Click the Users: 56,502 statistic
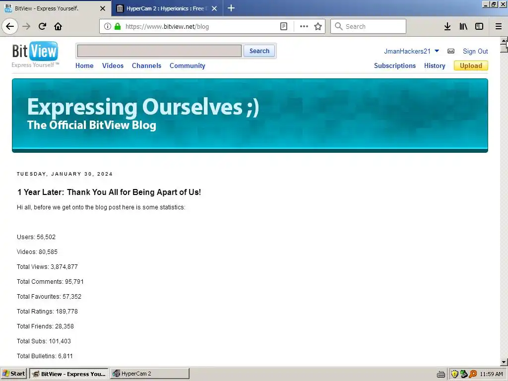The image size is (508, 381). click(36, 237)
